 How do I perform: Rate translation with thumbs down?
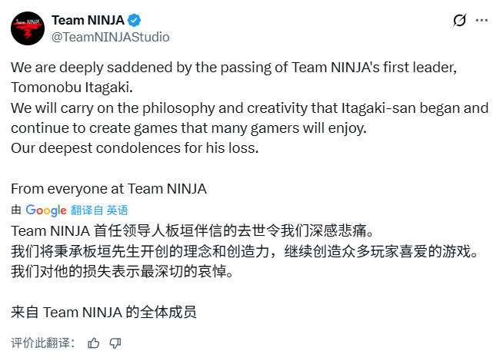(115, 343)
